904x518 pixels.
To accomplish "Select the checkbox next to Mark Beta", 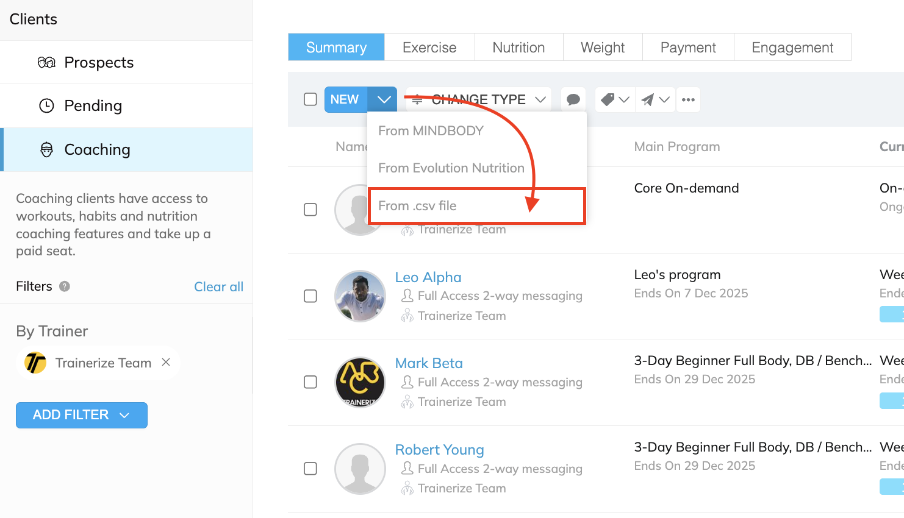I will point(310,382).
